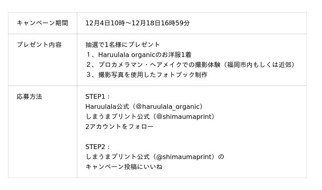Click the キャンペーン期間 header cell
Screen dimensions: 322x190
point(42,23)
